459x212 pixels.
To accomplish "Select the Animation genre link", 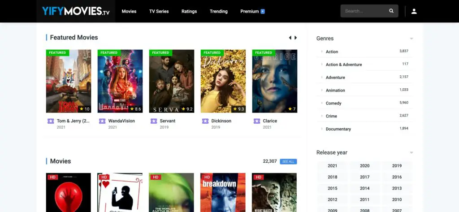I will (x=335, y=91).
